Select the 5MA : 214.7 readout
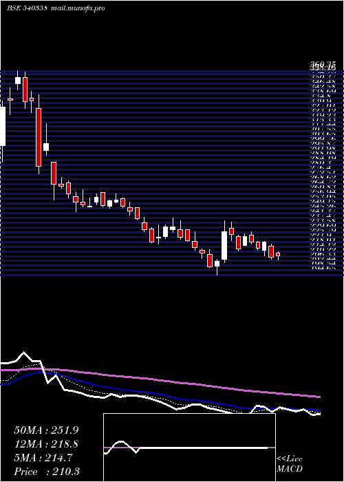344x482 pixels. tap(43, 458)
